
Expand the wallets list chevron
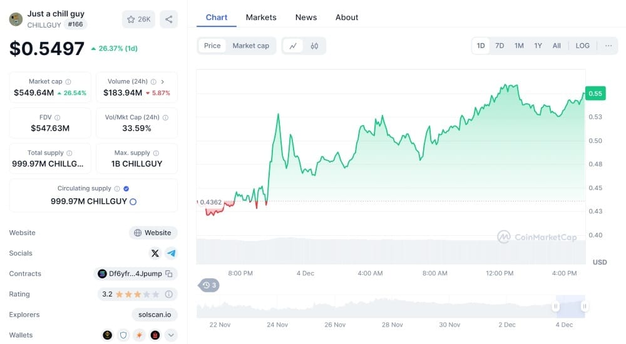pyautogui.click(x=171, y=335)
